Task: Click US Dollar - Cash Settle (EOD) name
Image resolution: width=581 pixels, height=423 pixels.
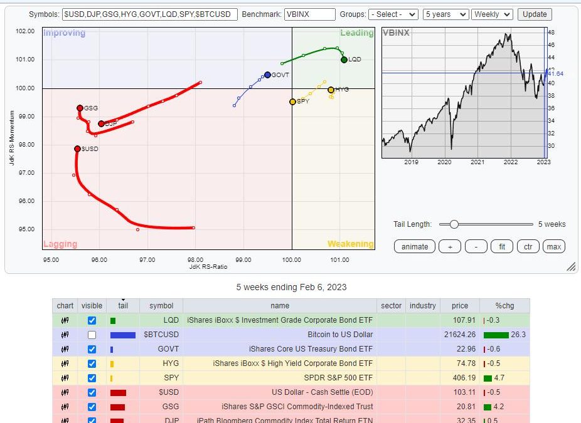Action: click(322, 392)
